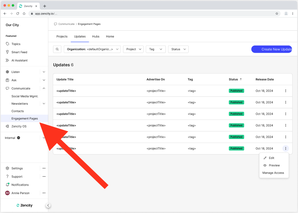This screenshot has width=298, height=213.
Task: Open row actions menu for first update
Action: [285, 91]
